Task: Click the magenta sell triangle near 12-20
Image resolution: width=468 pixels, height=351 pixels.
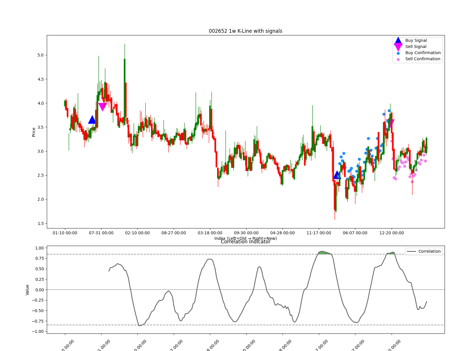Action: coord(390,123)
